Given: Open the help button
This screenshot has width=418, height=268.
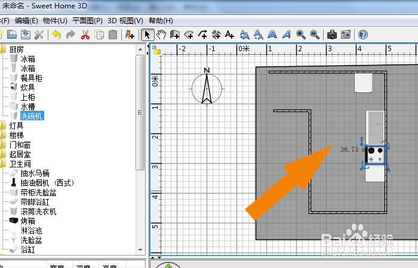Looking at the screenshot, I should [x=363, y=35].
